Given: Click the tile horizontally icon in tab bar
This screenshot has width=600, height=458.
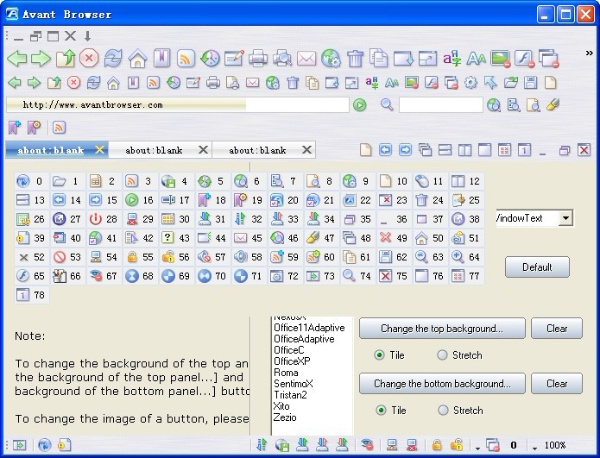Looking at the screenshot, I should (x=445, y=150).
